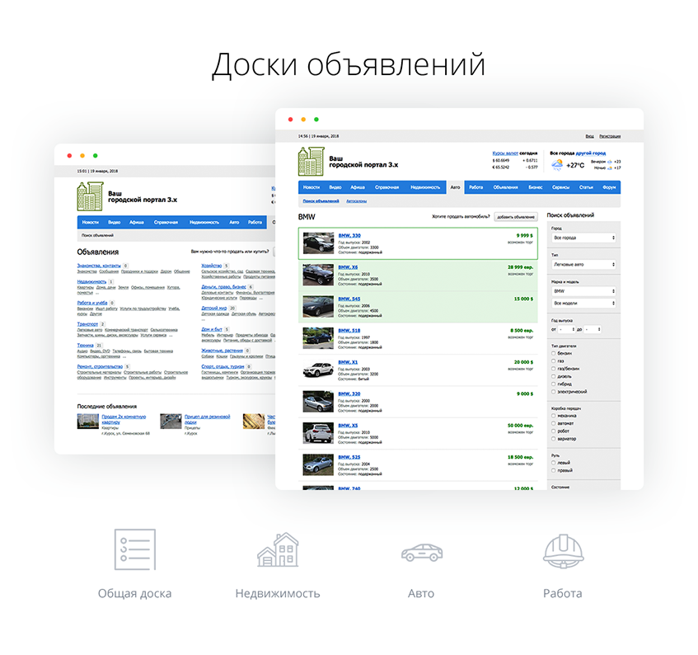The width and height of the screenshot is (698, 655).
Task: Click the 28 999 евр. price
Action: 520,267
